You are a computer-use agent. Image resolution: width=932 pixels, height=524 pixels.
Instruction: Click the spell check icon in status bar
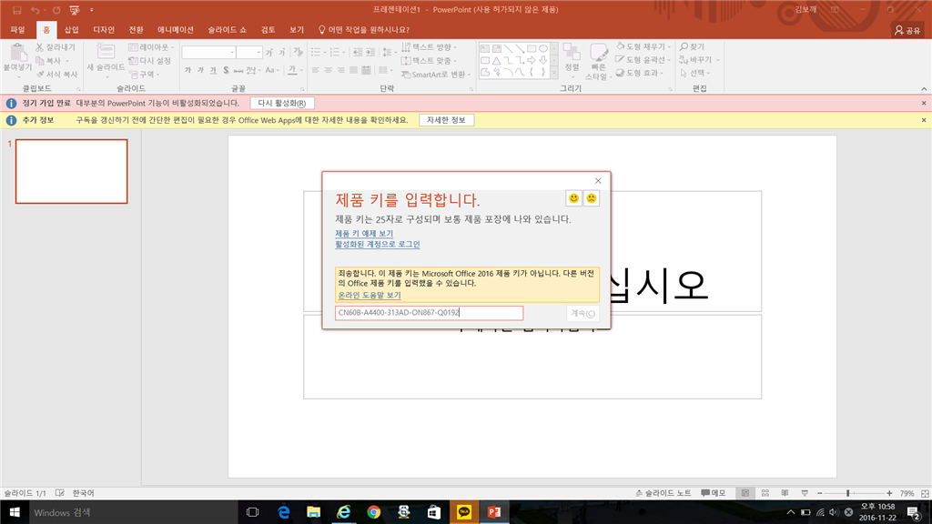pos(59,493)
